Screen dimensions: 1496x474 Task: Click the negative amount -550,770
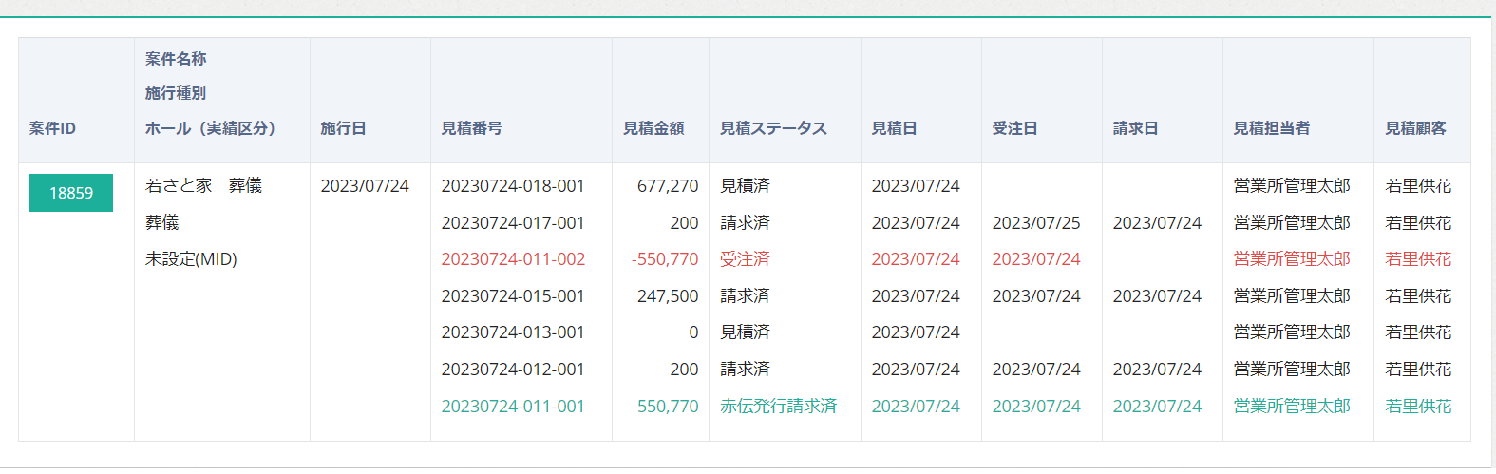click(x=665, y=259)
